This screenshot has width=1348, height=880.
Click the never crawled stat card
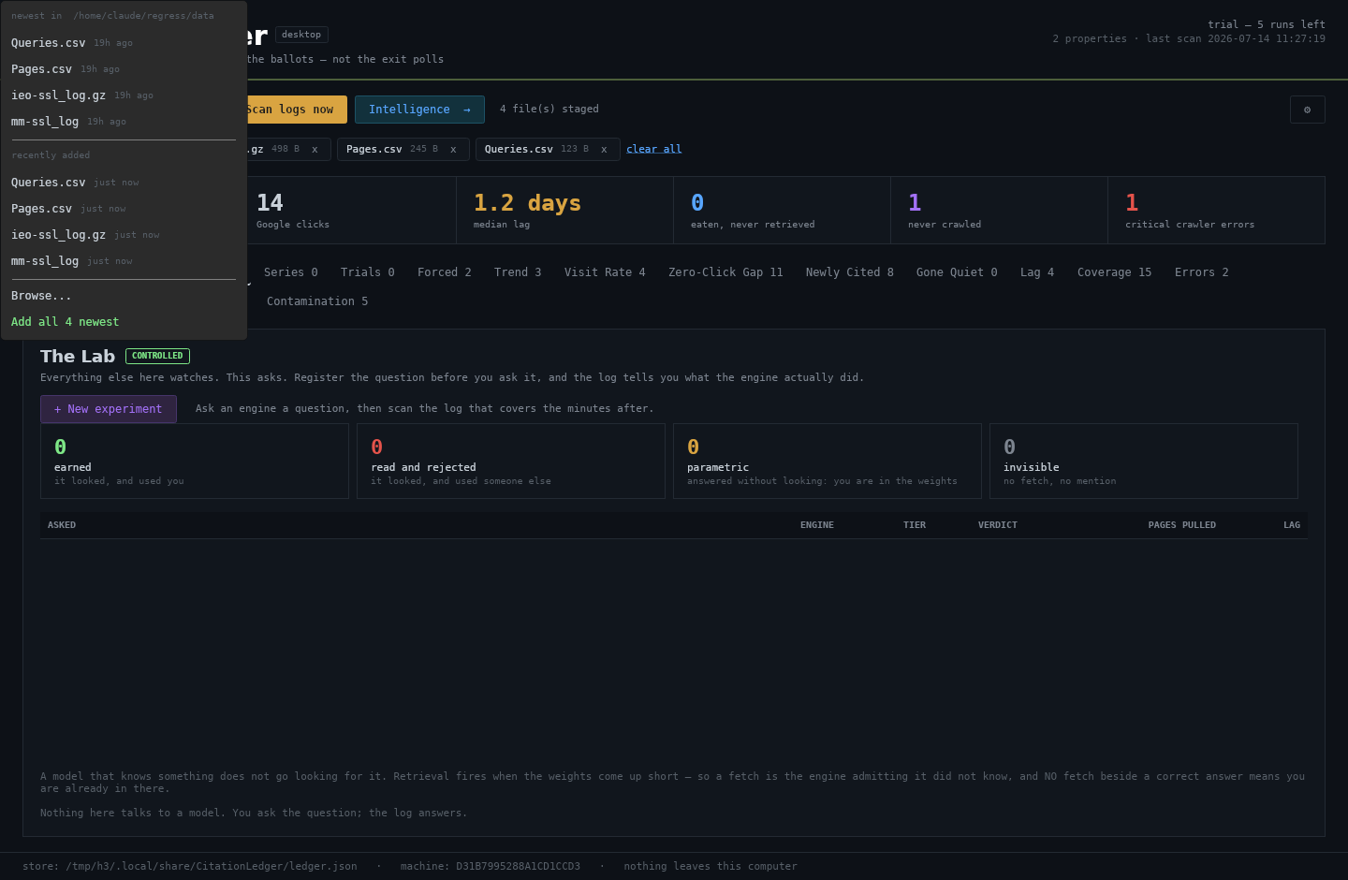click(999, 211)
